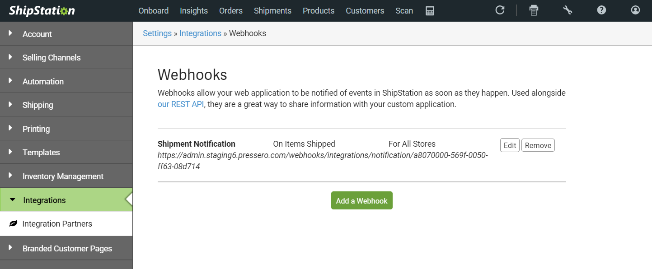Viewport: 652px width, 269px height.
Task: Click the Add a Webhook button
Action: pos(362,200)
